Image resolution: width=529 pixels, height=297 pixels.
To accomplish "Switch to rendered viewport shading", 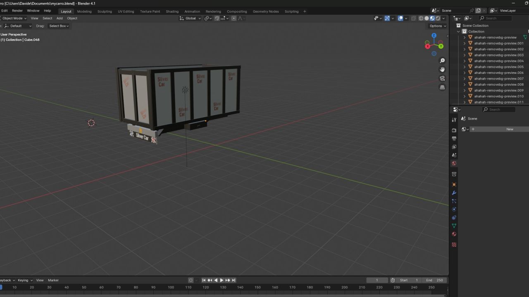I will click(x=438, y=18).
